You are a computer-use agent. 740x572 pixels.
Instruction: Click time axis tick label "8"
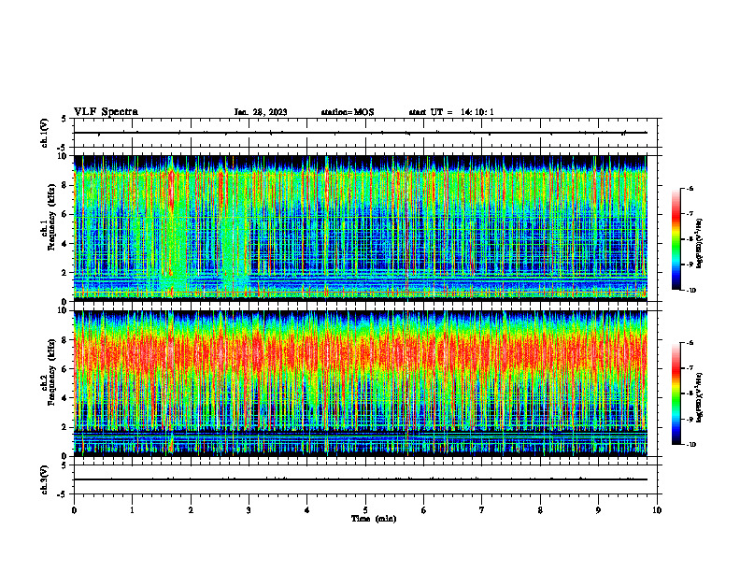540,510
